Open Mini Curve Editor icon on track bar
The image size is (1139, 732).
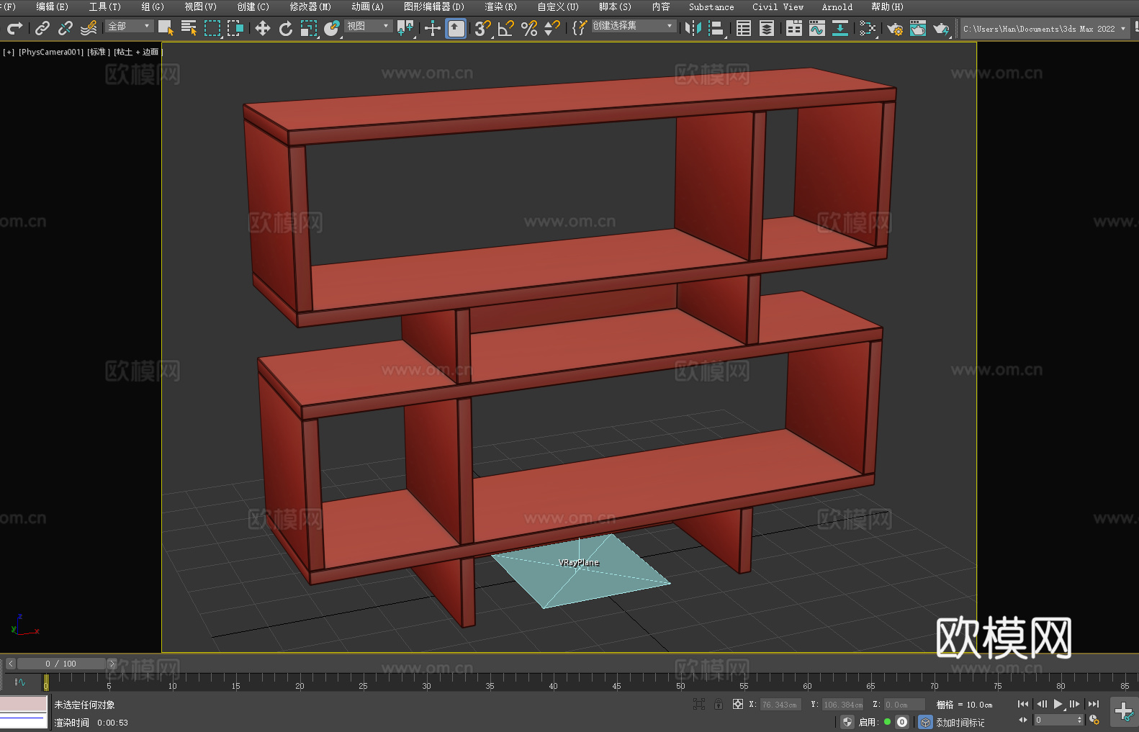point(20,682)
